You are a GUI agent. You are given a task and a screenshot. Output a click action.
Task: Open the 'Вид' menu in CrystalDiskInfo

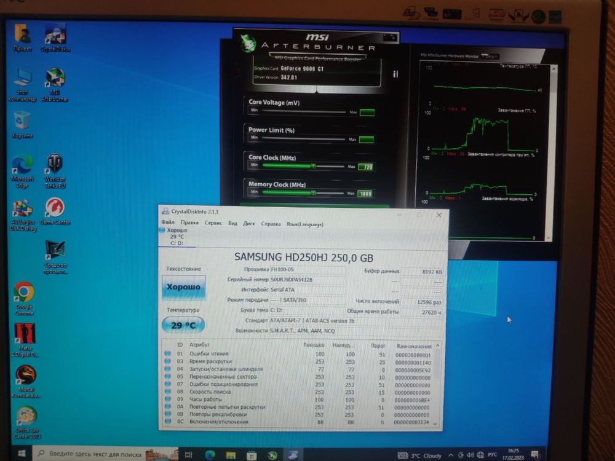pos(232,224)
